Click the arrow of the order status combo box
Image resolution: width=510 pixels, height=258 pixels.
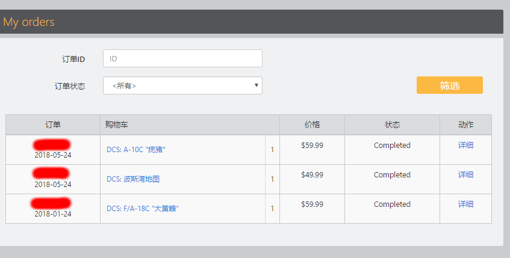pos(257,85)
